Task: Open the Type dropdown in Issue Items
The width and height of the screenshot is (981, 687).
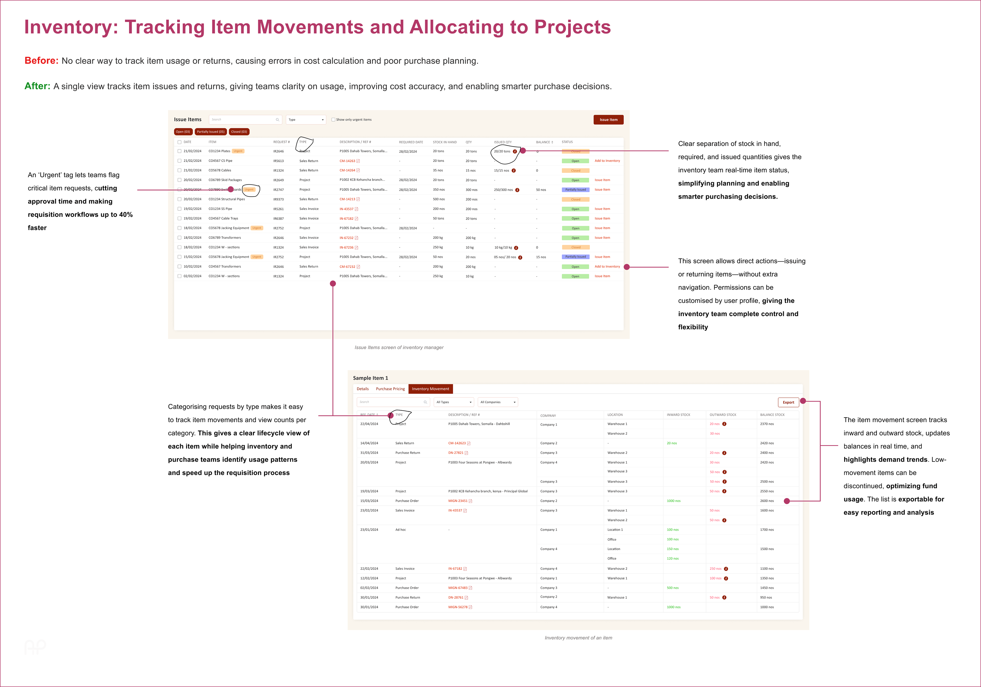Action: click(x=306, y=120)
